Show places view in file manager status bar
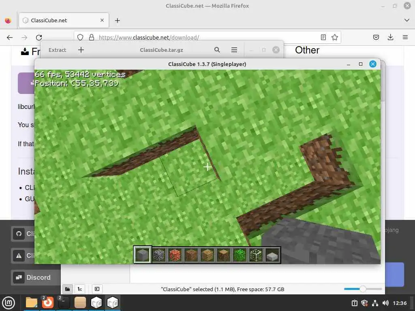Viewport: 415px width, 311px height. pyautogui.click(x=68, y=289)
